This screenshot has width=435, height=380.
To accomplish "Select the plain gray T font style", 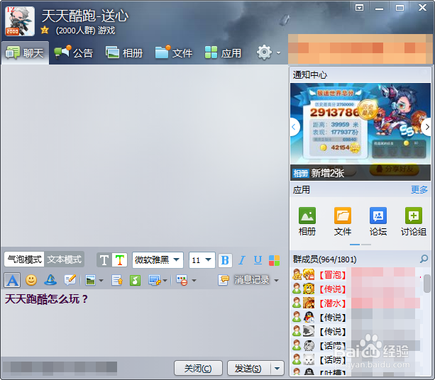I will (104, 260).
